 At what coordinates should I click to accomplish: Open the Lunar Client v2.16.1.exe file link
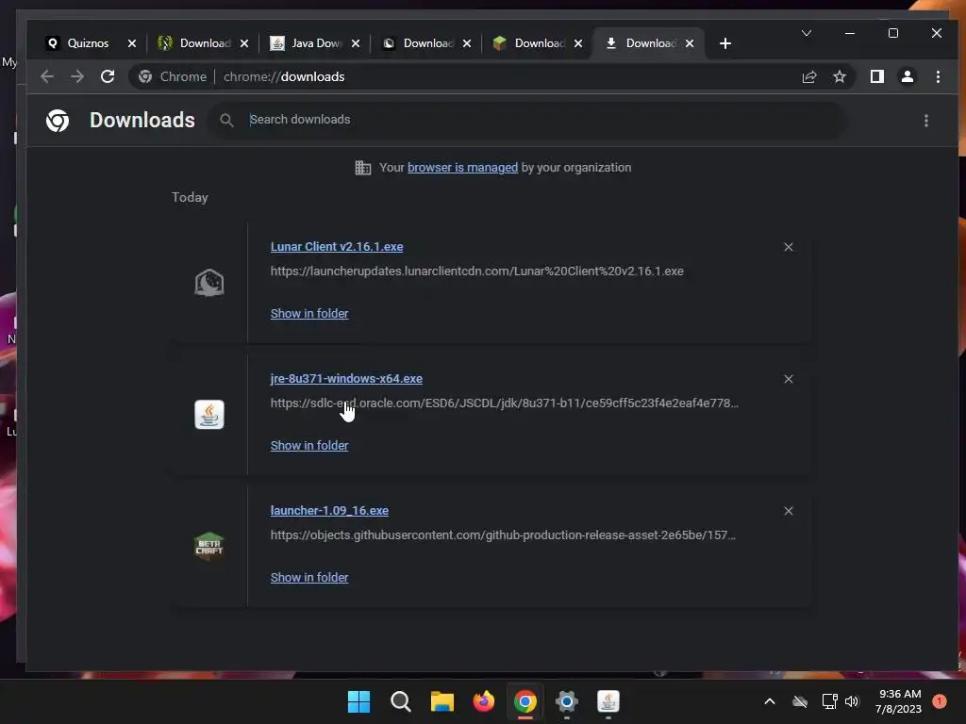(337, 246)
